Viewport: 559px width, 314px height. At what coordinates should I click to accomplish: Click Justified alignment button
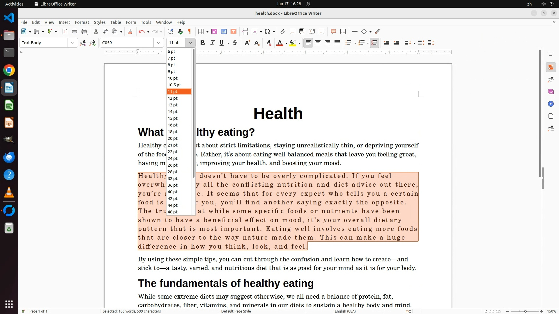pyautogui.click(x=337, y=43)
